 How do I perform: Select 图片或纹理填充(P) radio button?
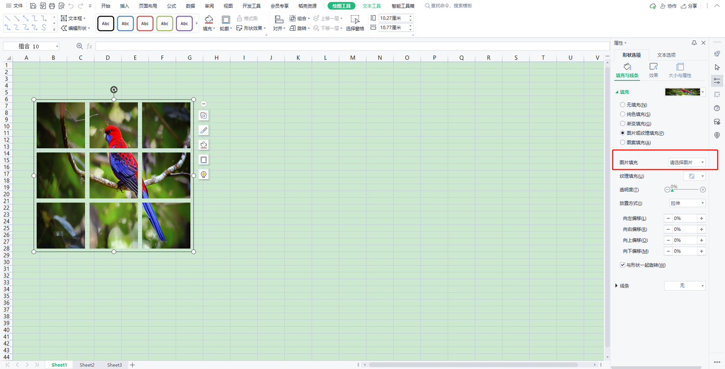(623, 133)
